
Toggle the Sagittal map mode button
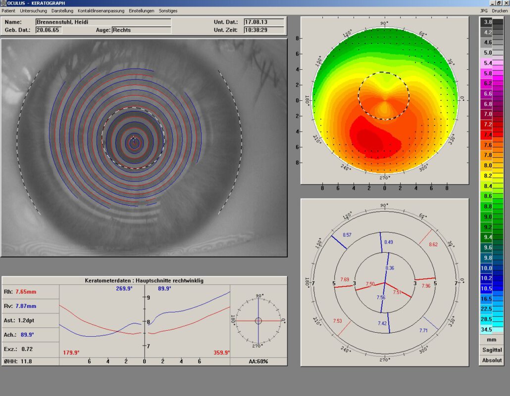coord(491,350)
